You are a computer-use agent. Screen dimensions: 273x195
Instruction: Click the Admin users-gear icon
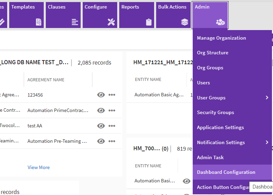220,22
